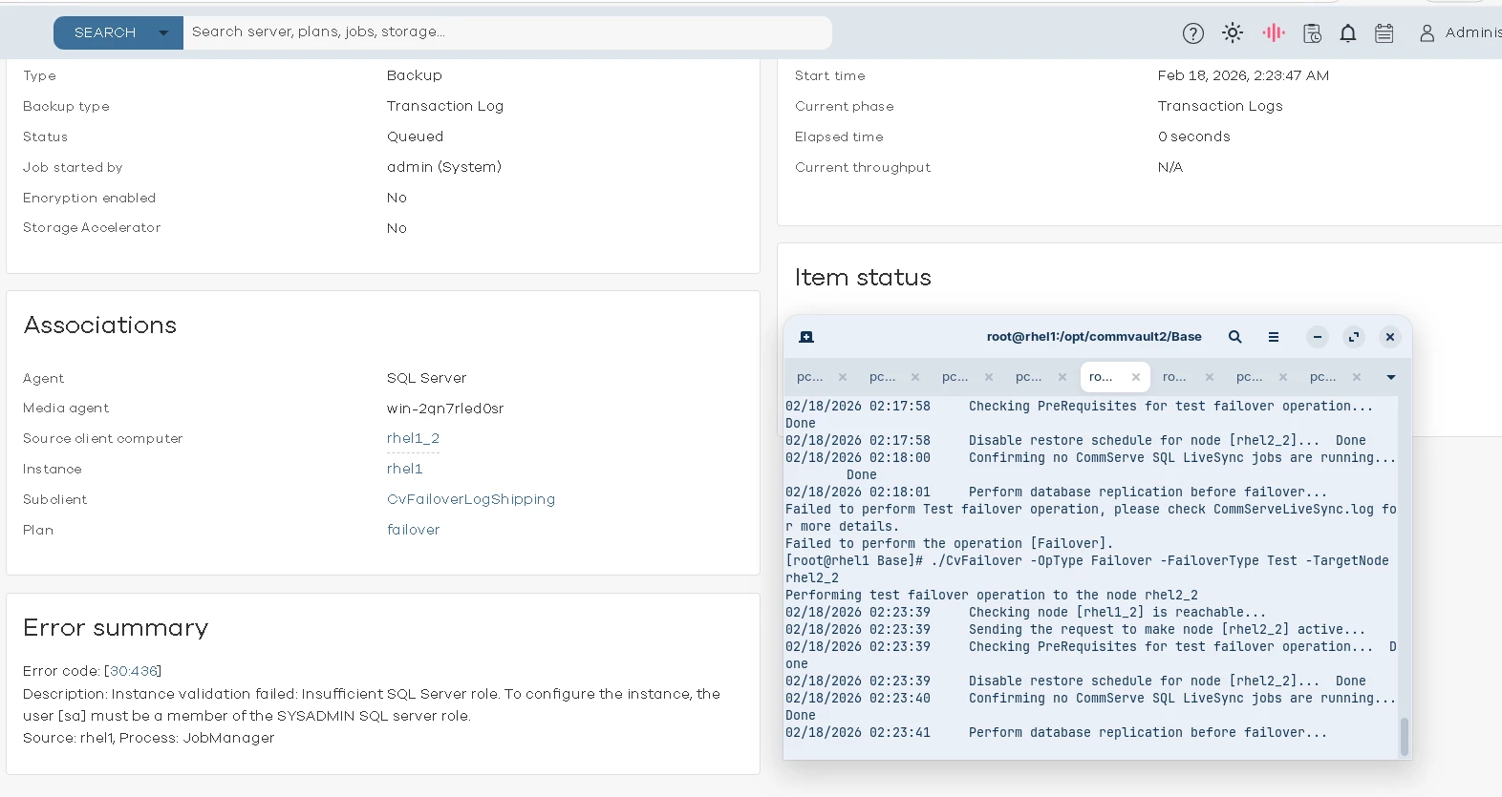1502x797 pixels.
Task: Click the pink waveform assistant icon
Action: [1273, 33]
